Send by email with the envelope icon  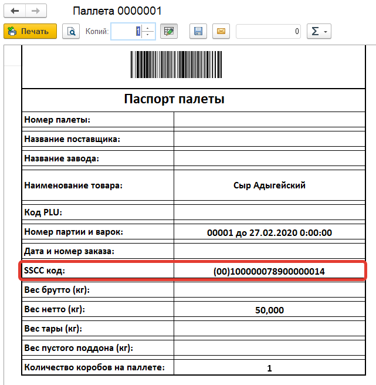[221, 31]
